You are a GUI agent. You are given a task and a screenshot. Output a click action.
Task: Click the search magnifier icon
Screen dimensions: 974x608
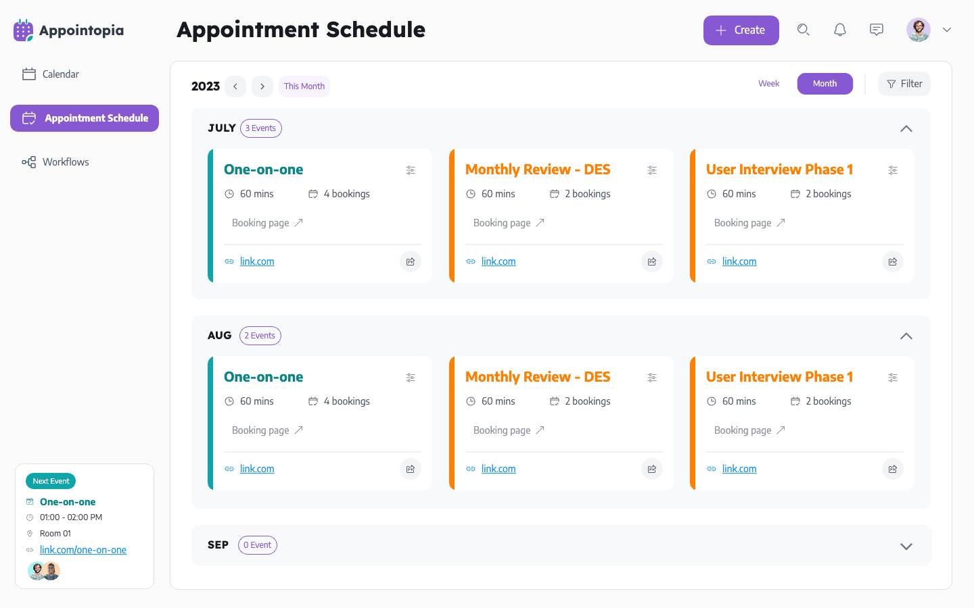[803, 30]
